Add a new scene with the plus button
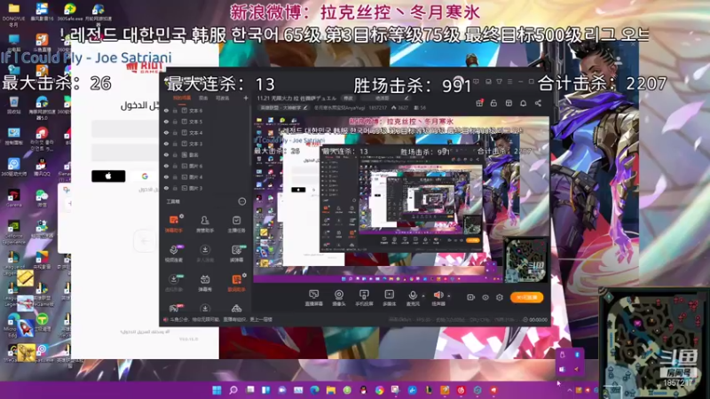Viewport: 710px width, 399px height. click(x=246, y=98)
